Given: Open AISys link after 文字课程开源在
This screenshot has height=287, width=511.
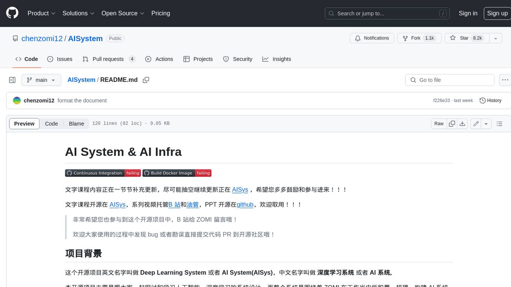Looking at the screenshot, I should click(x=117, y=205).
